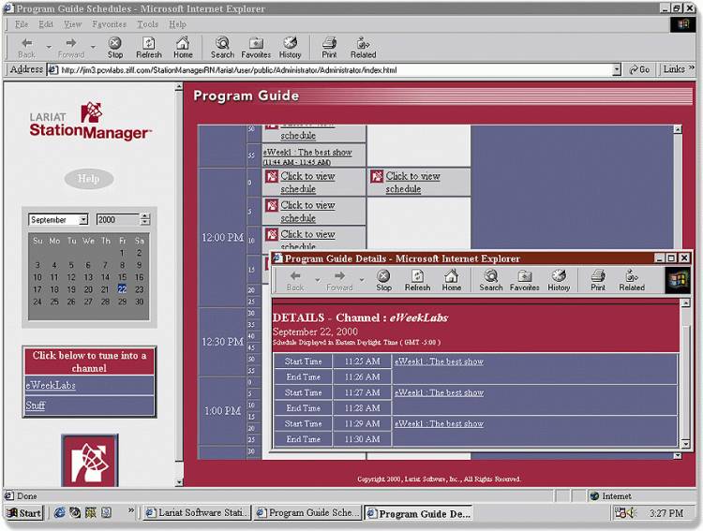Click the gray Help oval button
703x531 pixels.
tap(89, 179)
